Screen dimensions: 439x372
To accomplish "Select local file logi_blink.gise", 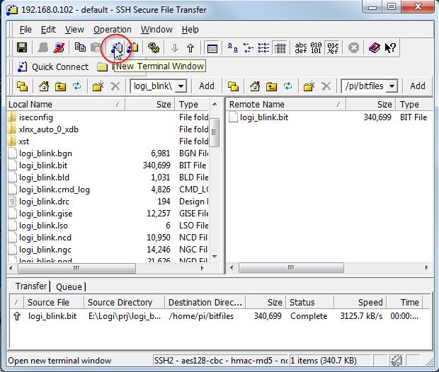I will click(45, 214).
